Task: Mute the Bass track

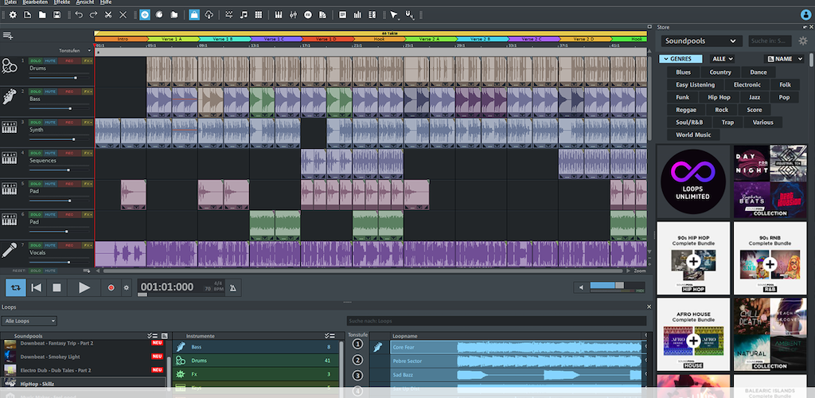Action: click(x=52, y=92)
